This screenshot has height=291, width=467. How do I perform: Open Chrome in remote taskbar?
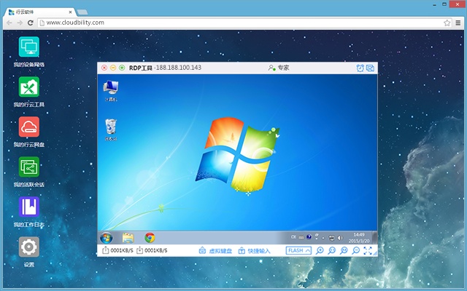(x=150, y=238)
